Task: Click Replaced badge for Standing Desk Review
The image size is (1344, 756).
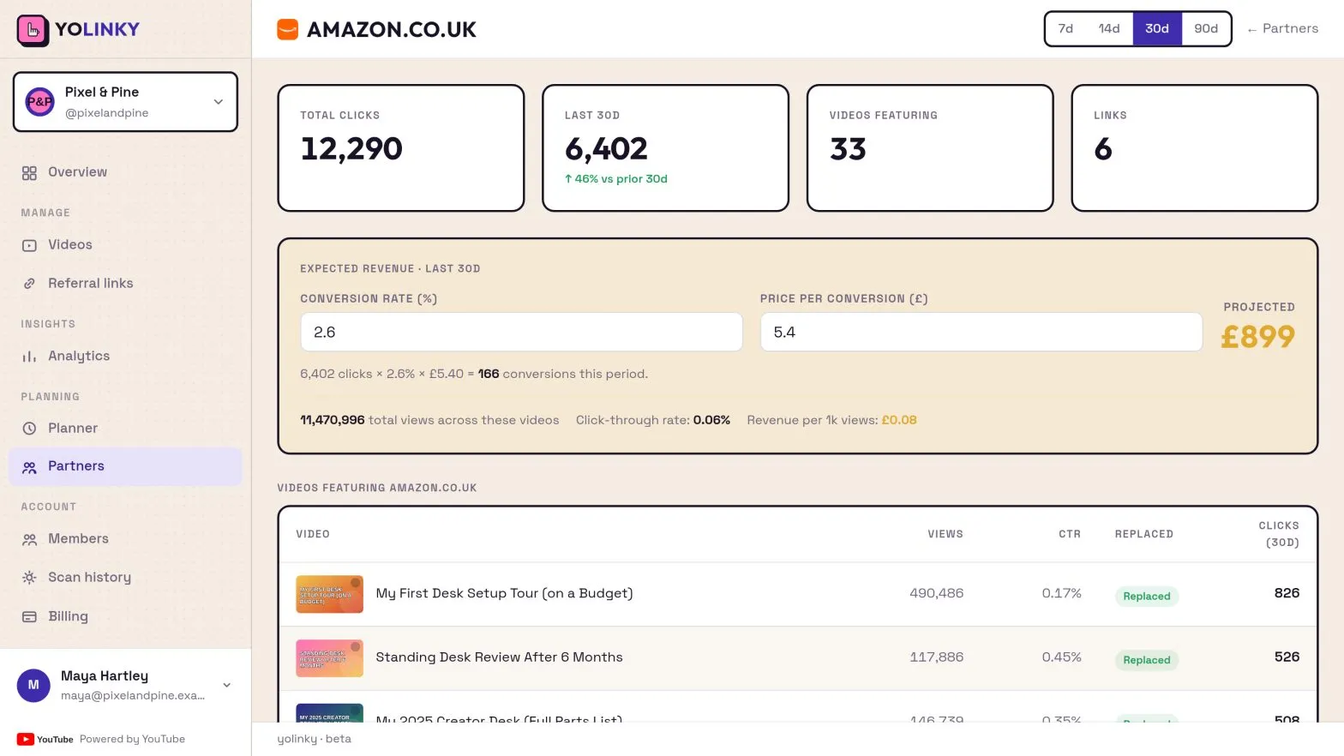Action: coord(1146,660)
